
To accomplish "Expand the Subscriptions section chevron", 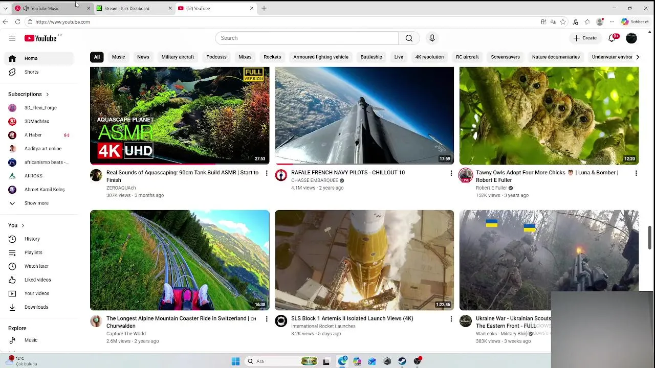I will click(47, 94).
